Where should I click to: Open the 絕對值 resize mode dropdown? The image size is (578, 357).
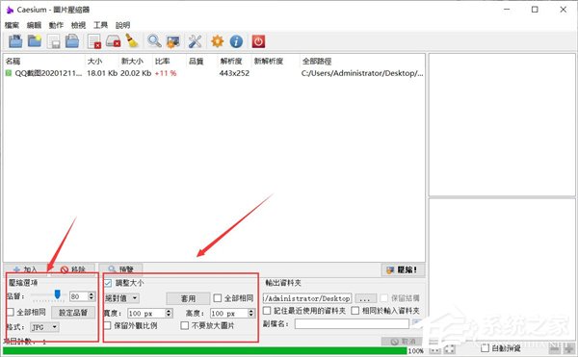[x=121, y=298]
